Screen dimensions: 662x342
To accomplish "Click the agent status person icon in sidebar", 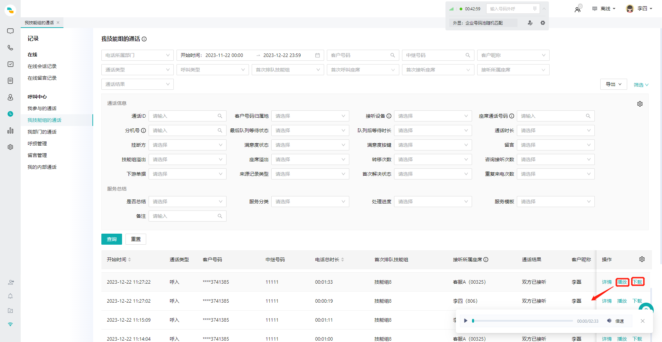I will pyautogui.click(x=11, y=282).
